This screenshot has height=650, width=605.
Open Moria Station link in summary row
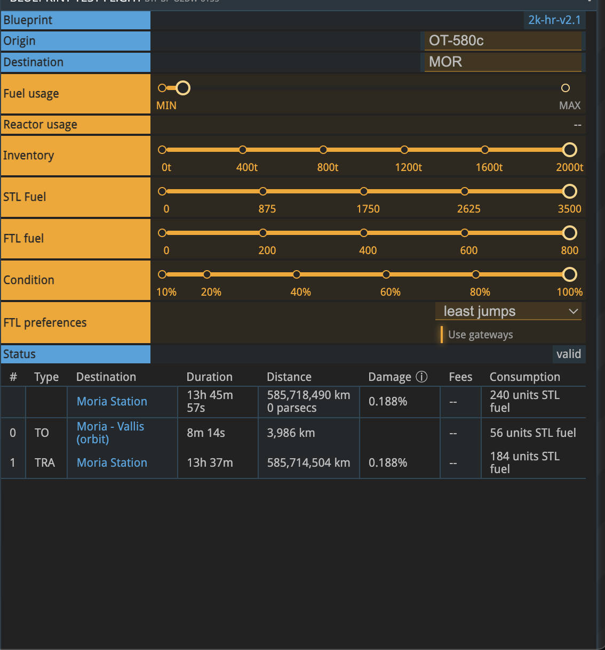(112, 402)
